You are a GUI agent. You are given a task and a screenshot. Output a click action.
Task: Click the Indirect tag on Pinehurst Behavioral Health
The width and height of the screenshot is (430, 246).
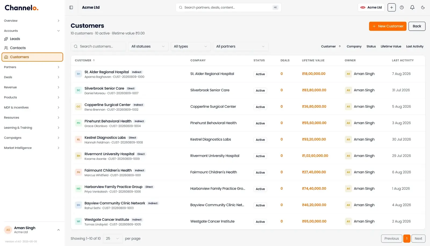coord(139,121)
